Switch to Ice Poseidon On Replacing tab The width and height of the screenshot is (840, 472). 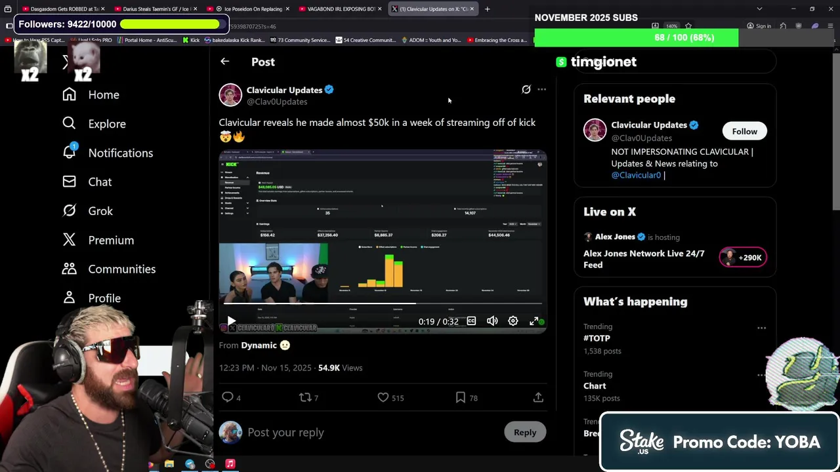248,9
